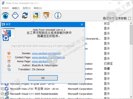Click the author stamp icon
The width and height of the screenshot is (133, 99).
click(9, 65)
